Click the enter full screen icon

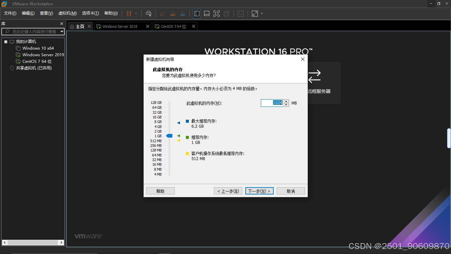[216, 14]
